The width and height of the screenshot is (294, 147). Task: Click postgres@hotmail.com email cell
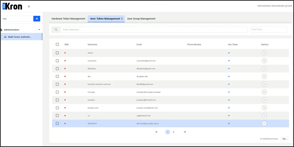[x=146, y=100]
